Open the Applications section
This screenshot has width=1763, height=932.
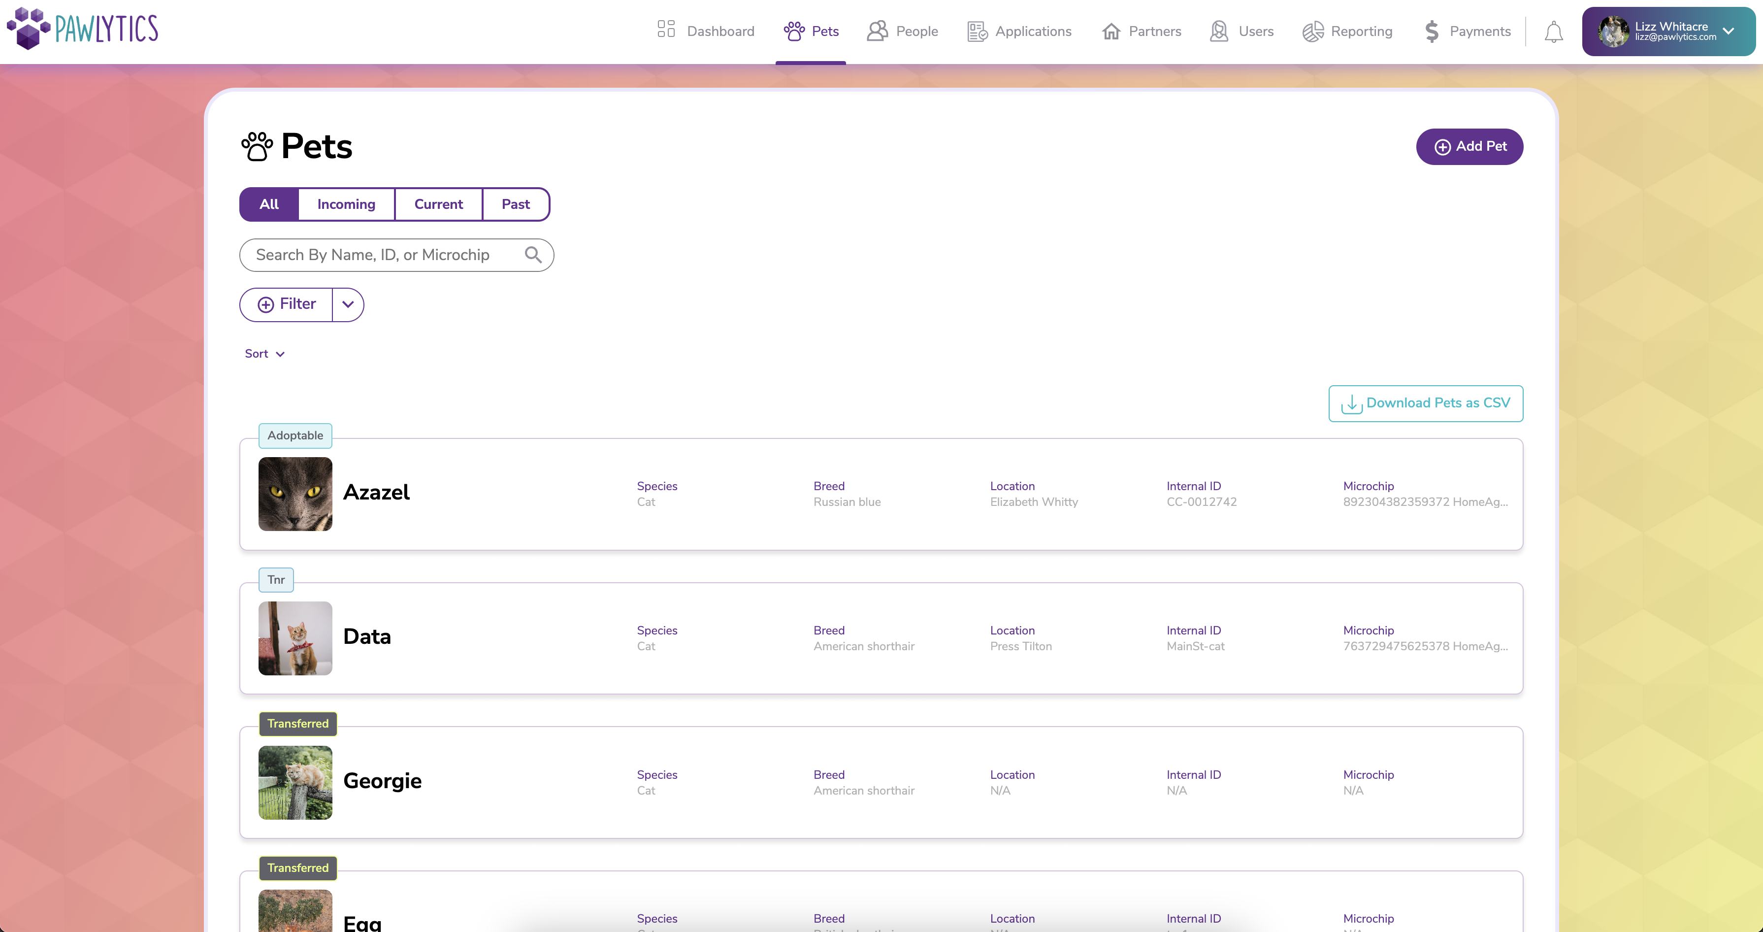(x=1018, y=32)
